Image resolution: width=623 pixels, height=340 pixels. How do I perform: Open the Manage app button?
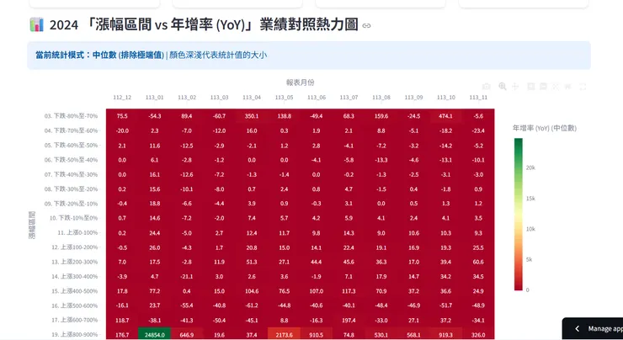click(x=593, y=328)
